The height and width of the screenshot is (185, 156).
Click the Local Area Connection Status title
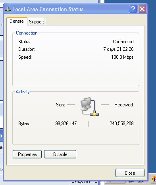pos(48,9)
